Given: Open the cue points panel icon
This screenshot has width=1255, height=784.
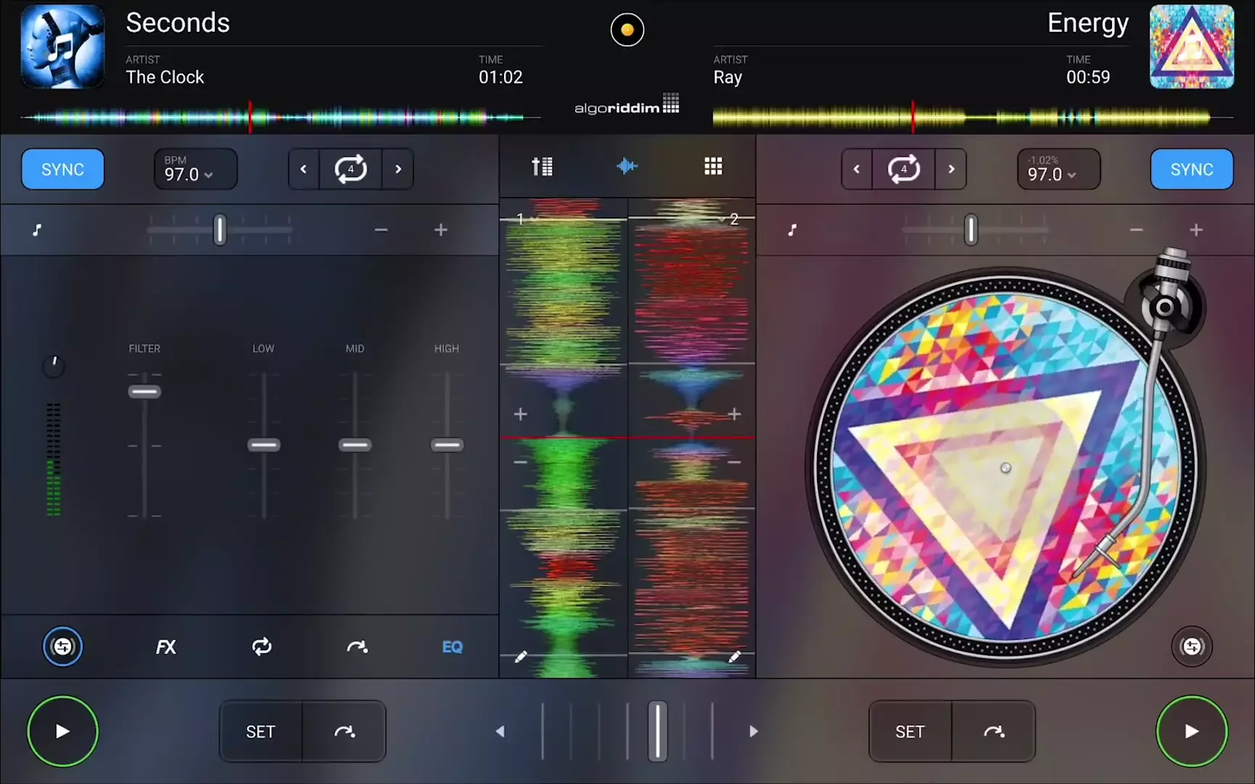Looking at the screenshot, I should (357, 646).
